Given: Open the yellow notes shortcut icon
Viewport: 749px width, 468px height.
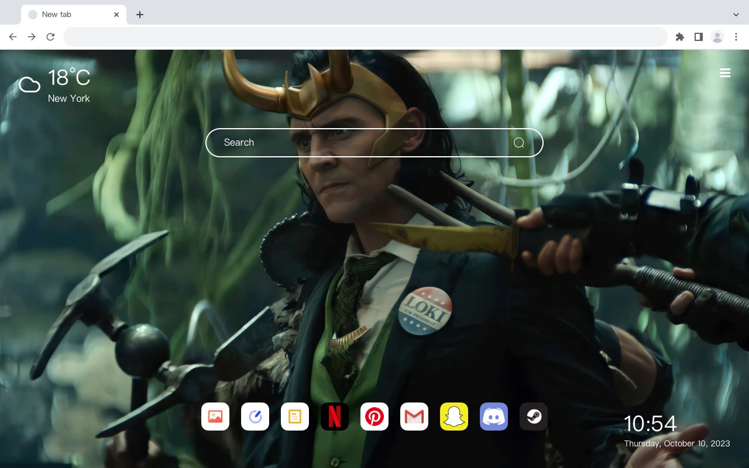Looking at the screenshot, I should pos(295,417).
